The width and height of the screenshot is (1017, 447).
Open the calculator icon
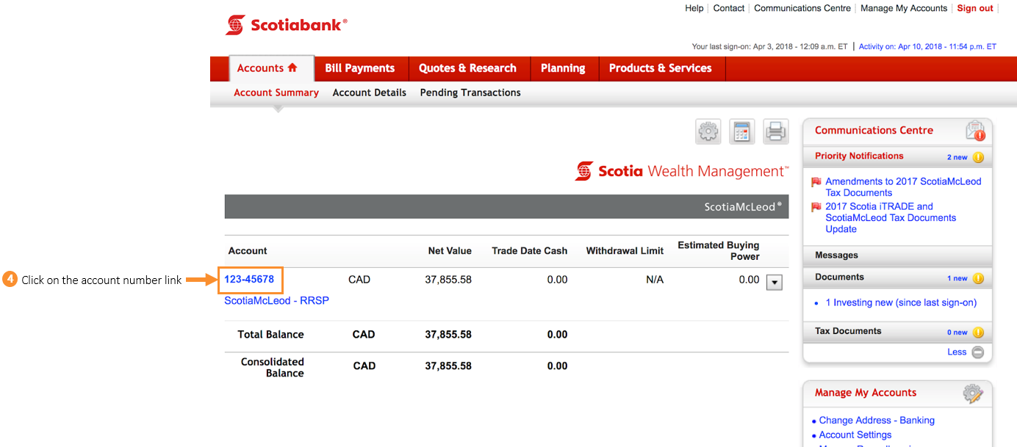point(741,131)
